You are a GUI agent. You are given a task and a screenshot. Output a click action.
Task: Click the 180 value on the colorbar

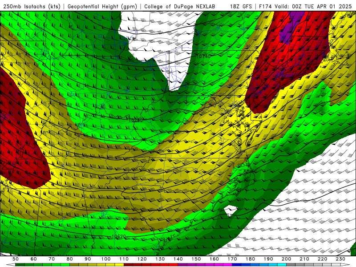point(250,259)
